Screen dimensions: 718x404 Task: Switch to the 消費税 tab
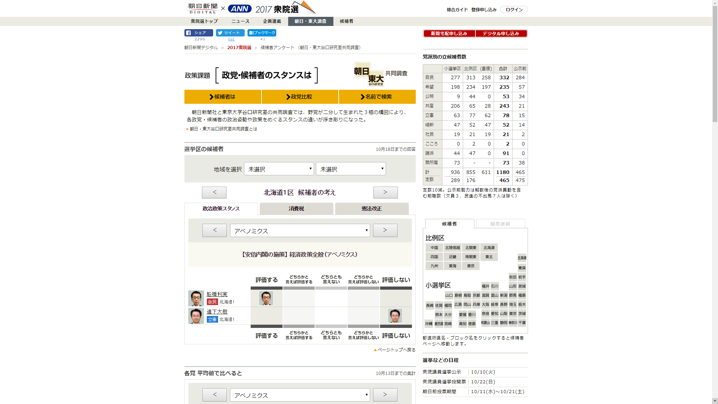click(x=296, y=209)
